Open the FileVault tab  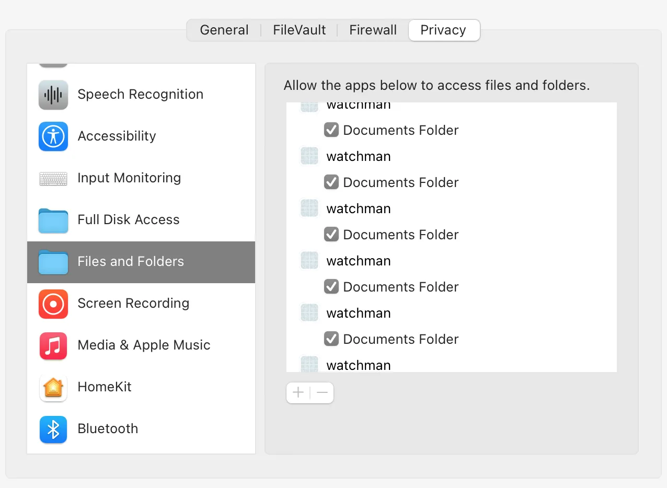300,30
